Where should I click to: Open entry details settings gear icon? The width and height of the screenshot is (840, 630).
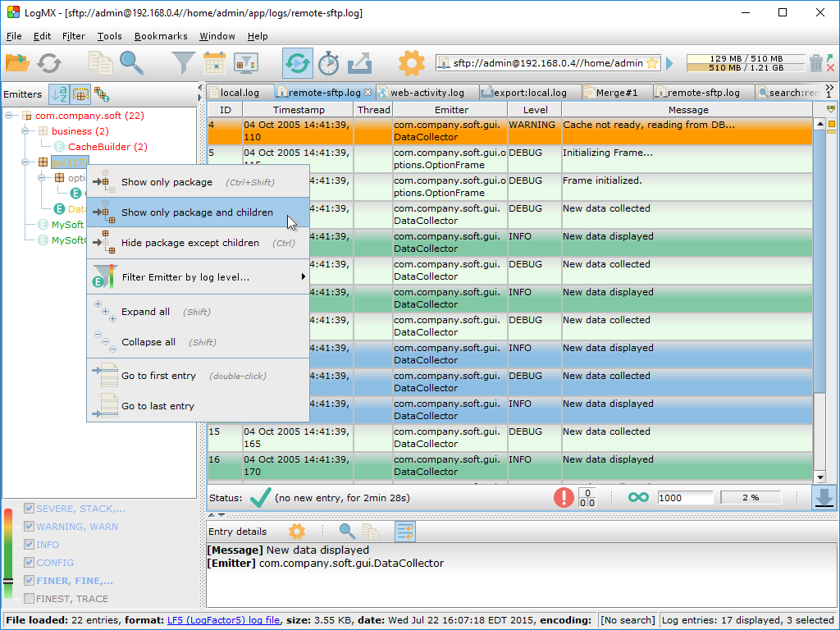click(297, 532)
